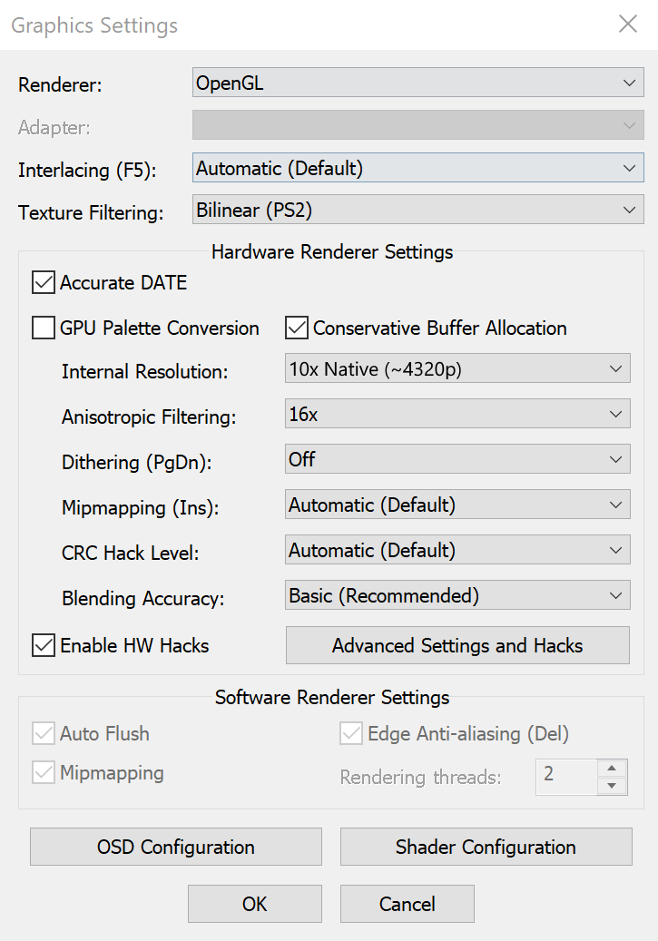Disable Conservative Buffer Allocation
The width and height of the screenshot is (658, 941).
coord(295,328)
